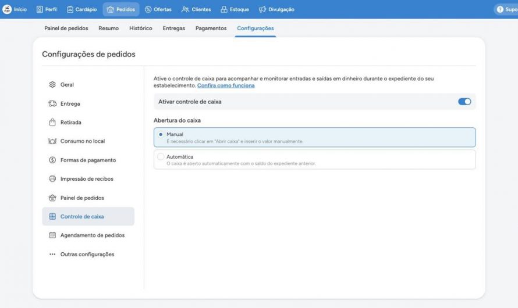
Task: Click the Formas de pagamento dollar icon
Action: coord(52,160)
